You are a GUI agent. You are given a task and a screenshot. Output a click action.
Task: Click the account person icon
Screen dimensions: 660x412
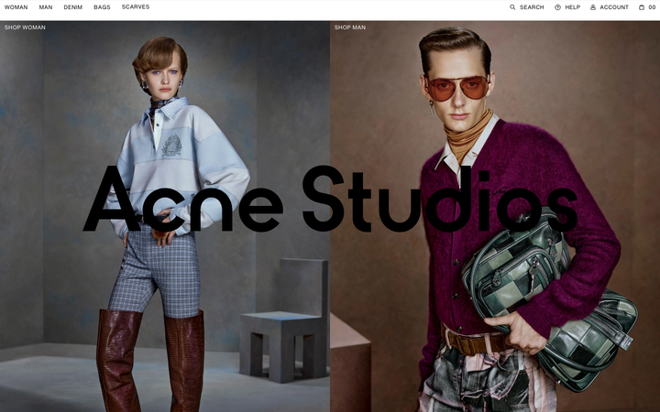(593, 7)
